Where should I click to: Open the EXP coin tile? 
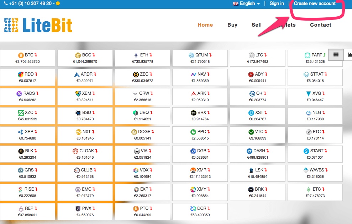[142, 192]
